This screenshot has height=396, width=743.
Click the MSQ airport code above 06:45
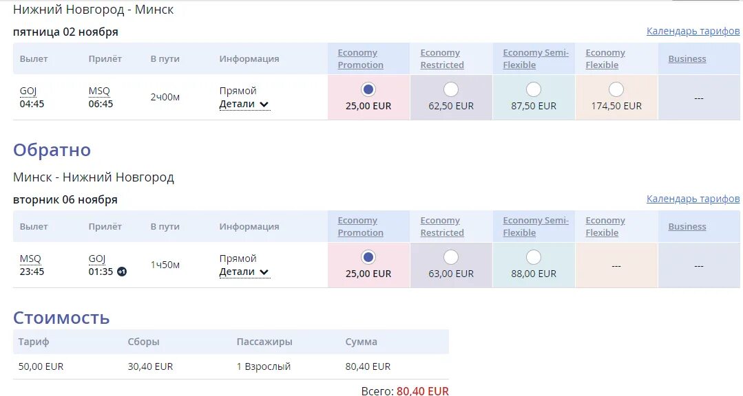coord(99,91)
